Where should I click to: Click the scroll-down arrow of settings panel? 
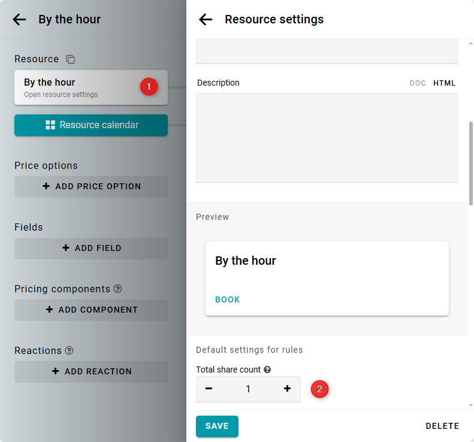click(470, 405)
